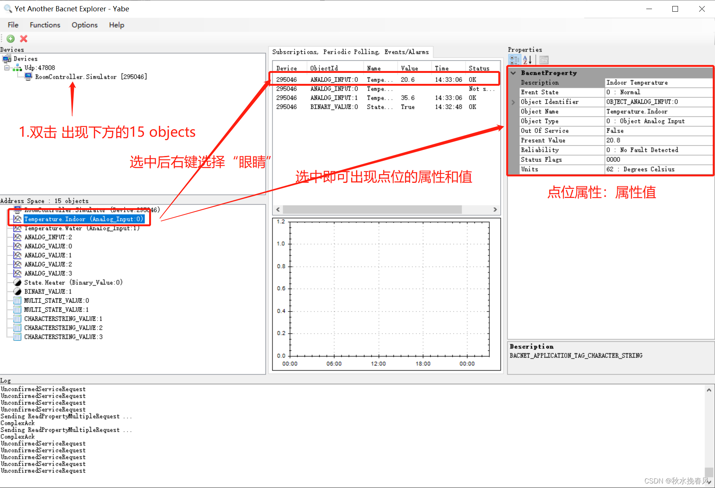Click the Devices root computer icon
This screenshot has height=488, width=715.
[x=7, y=59]
